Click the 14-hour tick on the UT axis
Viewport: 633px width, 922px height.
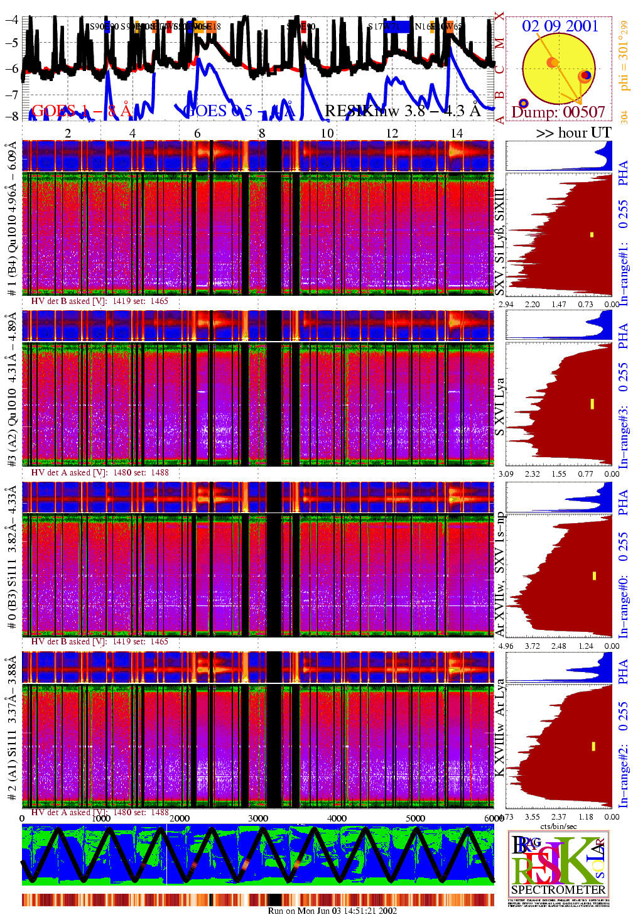(457, 133)
